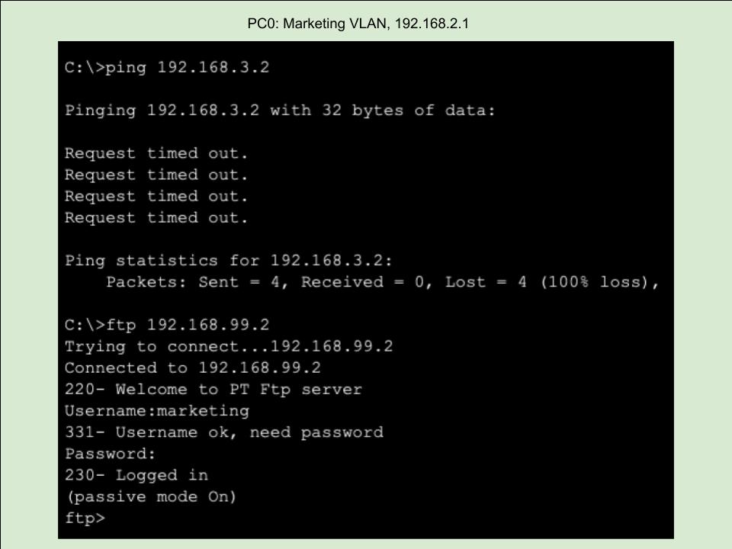The width and height of the screenshot is (732, 549).
Task: Click the ping 192.168.3.2 command line
Action: 167,68
